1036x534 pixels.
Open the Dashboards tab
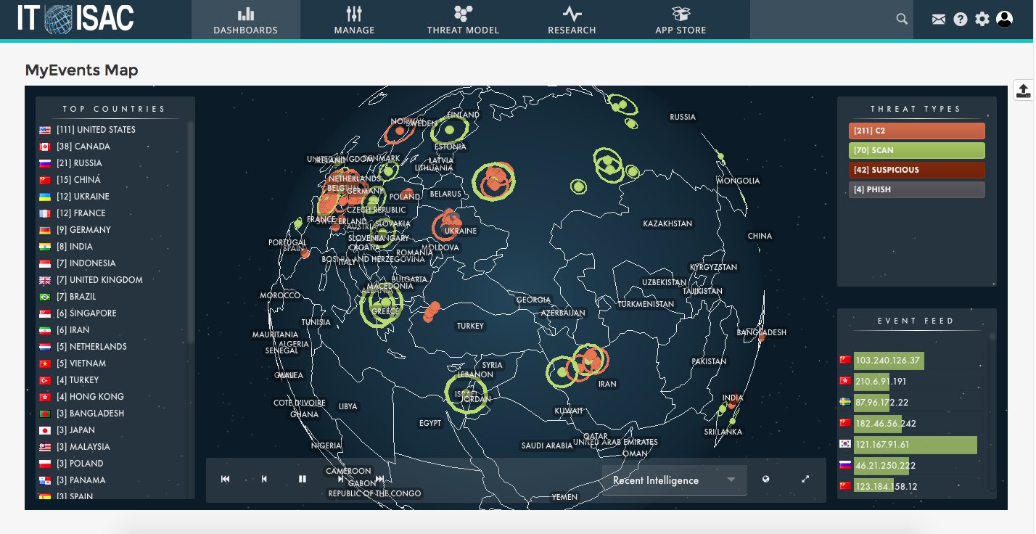pyautogui.click(x=245, y=20)
